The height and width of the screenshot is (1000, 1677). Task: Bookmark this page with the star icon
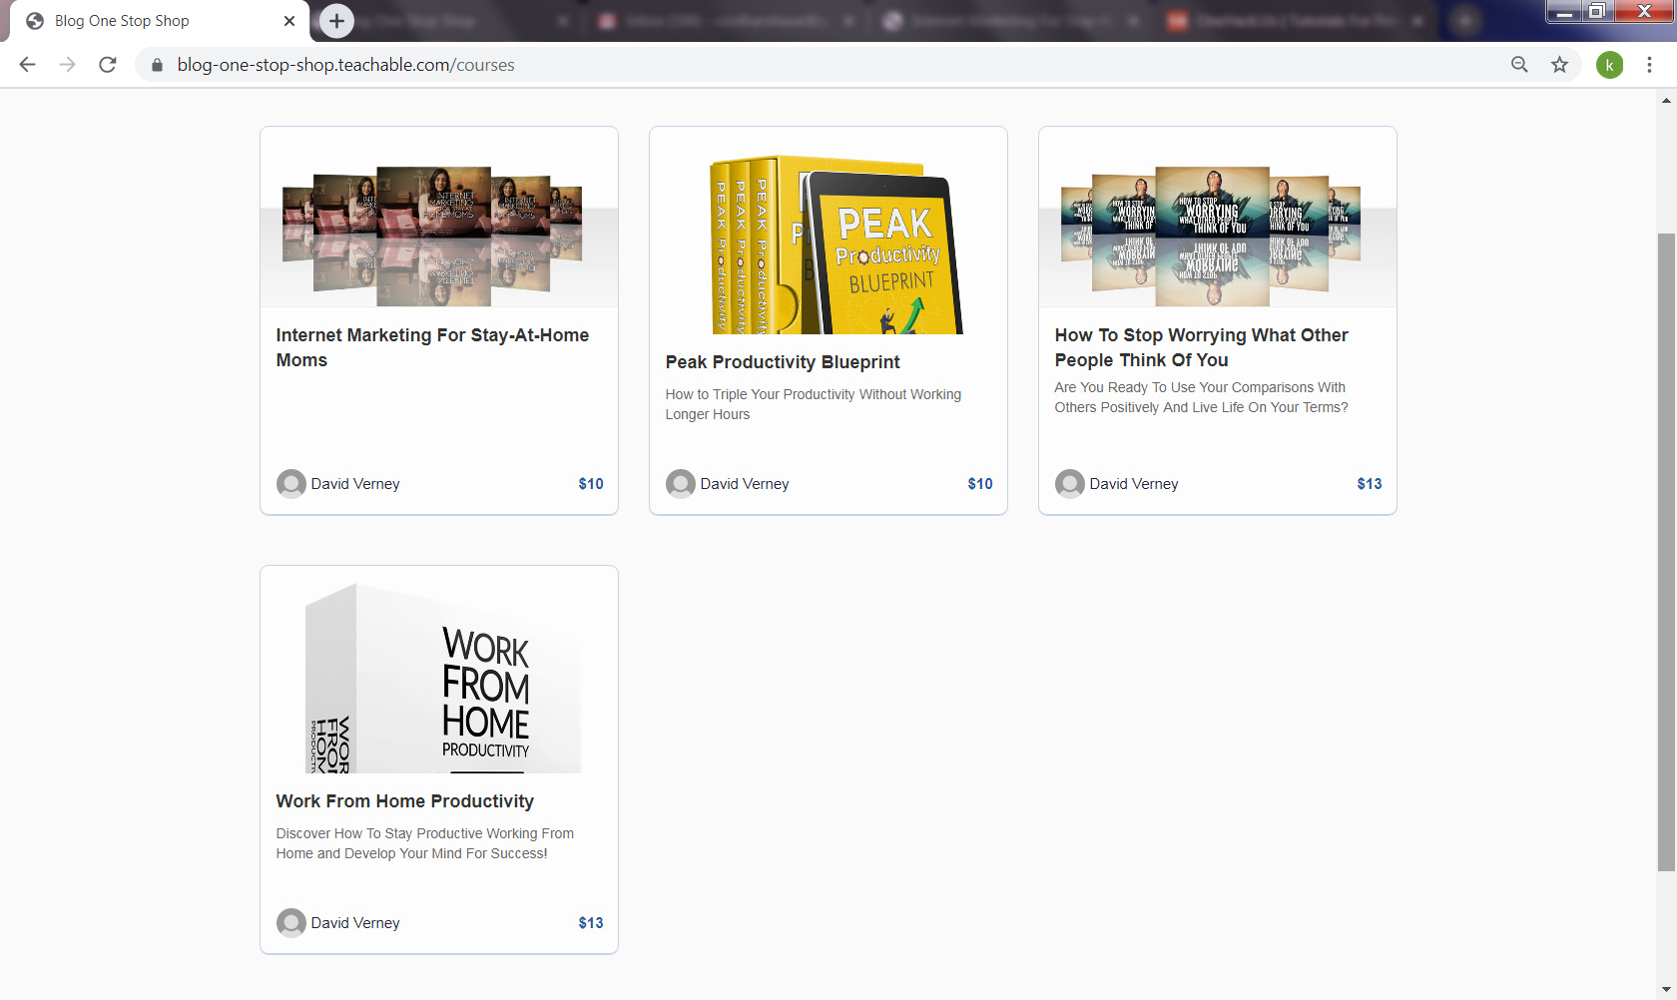1559,65
